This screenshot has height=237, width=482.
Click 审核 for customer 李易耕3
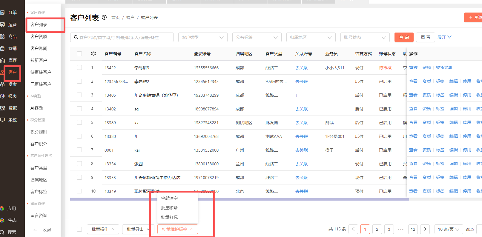(x=413, y=67)
